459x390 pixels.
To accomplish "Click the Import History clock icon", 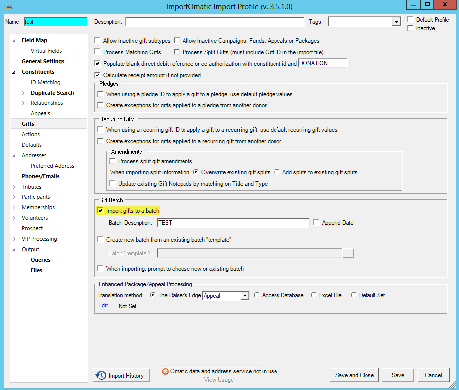I will pos(102,375).
